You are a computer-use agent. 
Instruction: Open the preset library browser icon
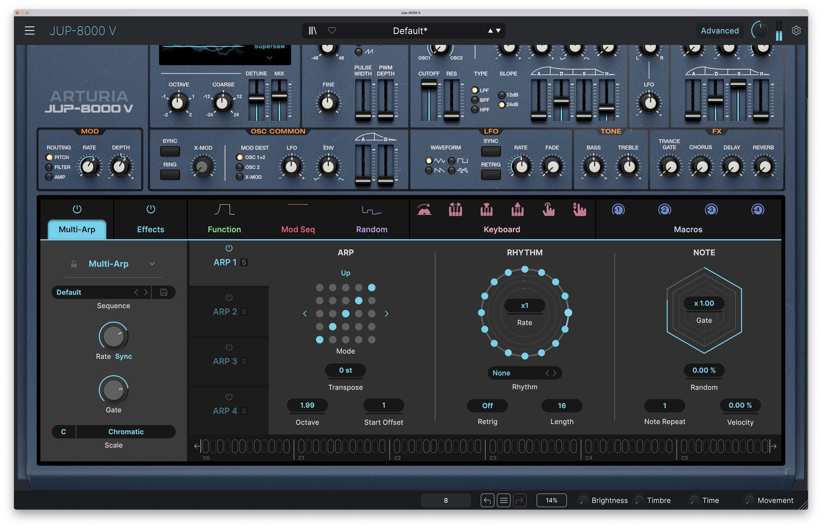[312, 30]
